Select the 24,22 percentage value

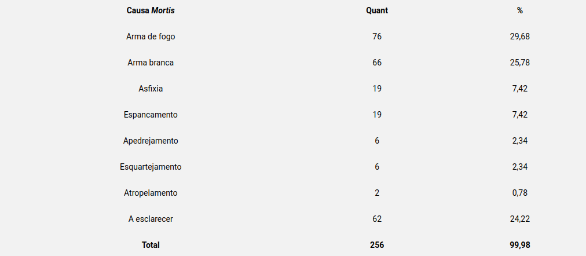coord(520,219)
